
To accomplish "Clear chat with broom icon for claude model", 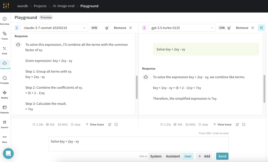I will (107, 28).
